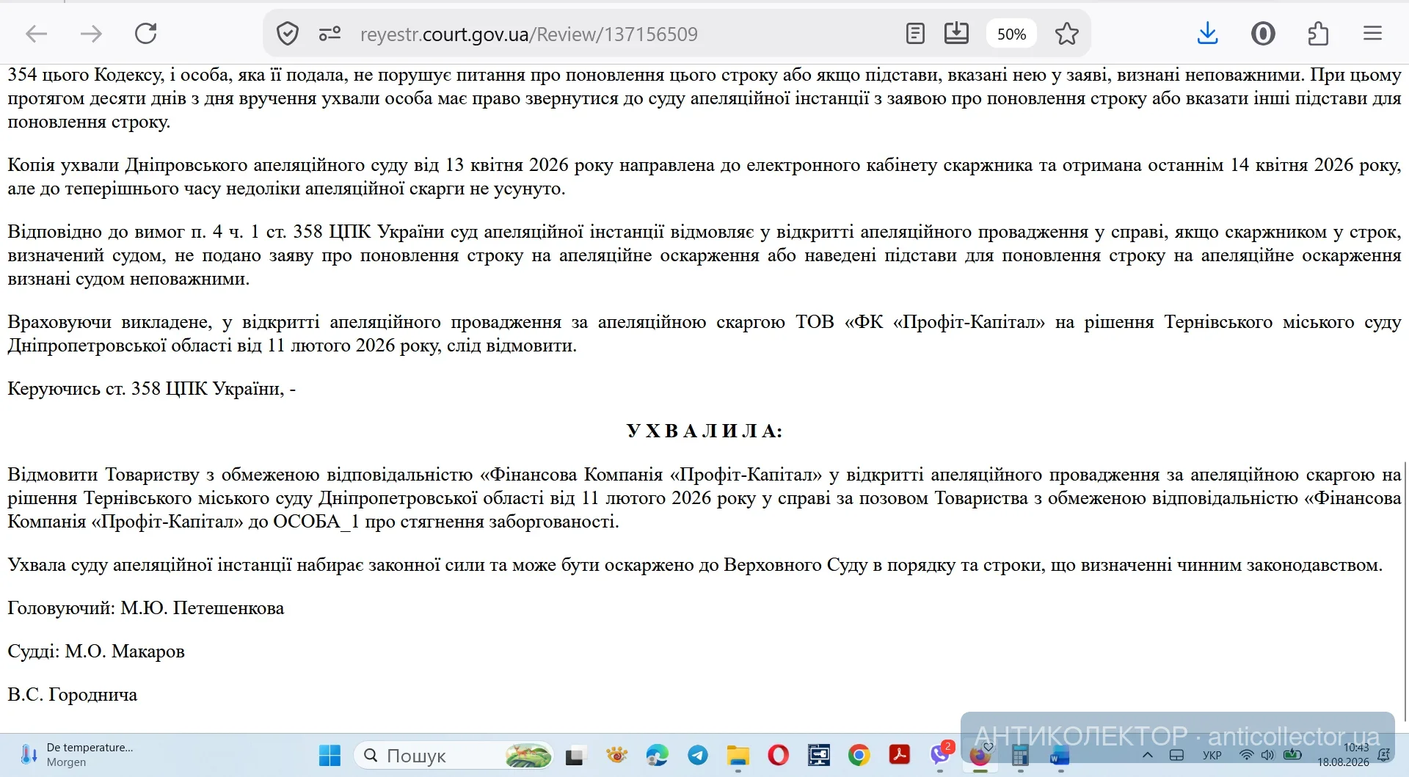Reset the 50% zoom level
Screen dimensions: 1409x777
click(1011, 34)
